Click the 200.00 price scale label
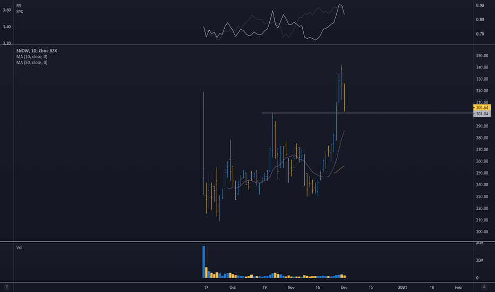 pos(482,231)
